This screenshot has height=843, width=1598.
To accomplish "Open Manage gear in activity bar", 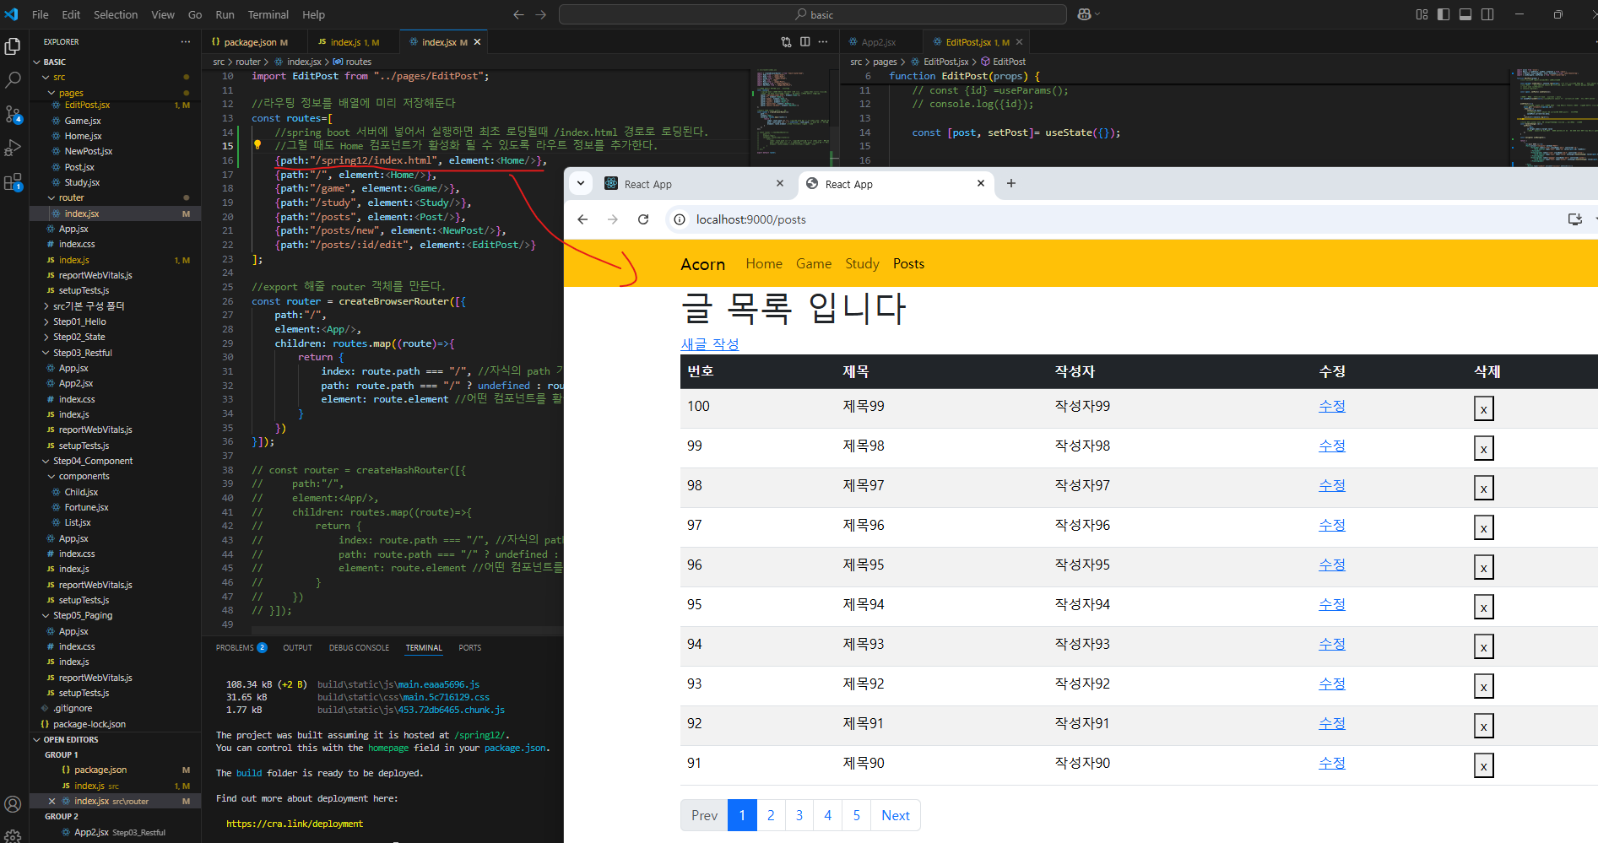I will [13, 835].
